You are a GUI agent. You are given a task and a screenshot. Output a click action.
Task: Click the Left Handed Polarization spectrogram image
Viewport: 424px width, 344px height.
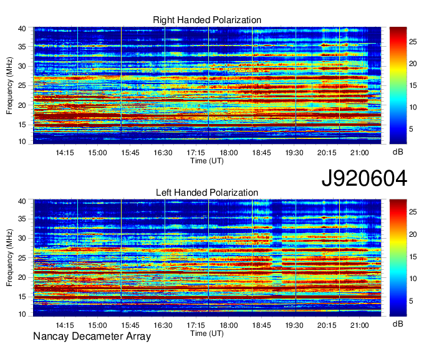(207, 258)
